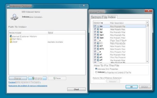Click the add new extension button
This screenshot has height=98, width=157.
pos(113,81)
